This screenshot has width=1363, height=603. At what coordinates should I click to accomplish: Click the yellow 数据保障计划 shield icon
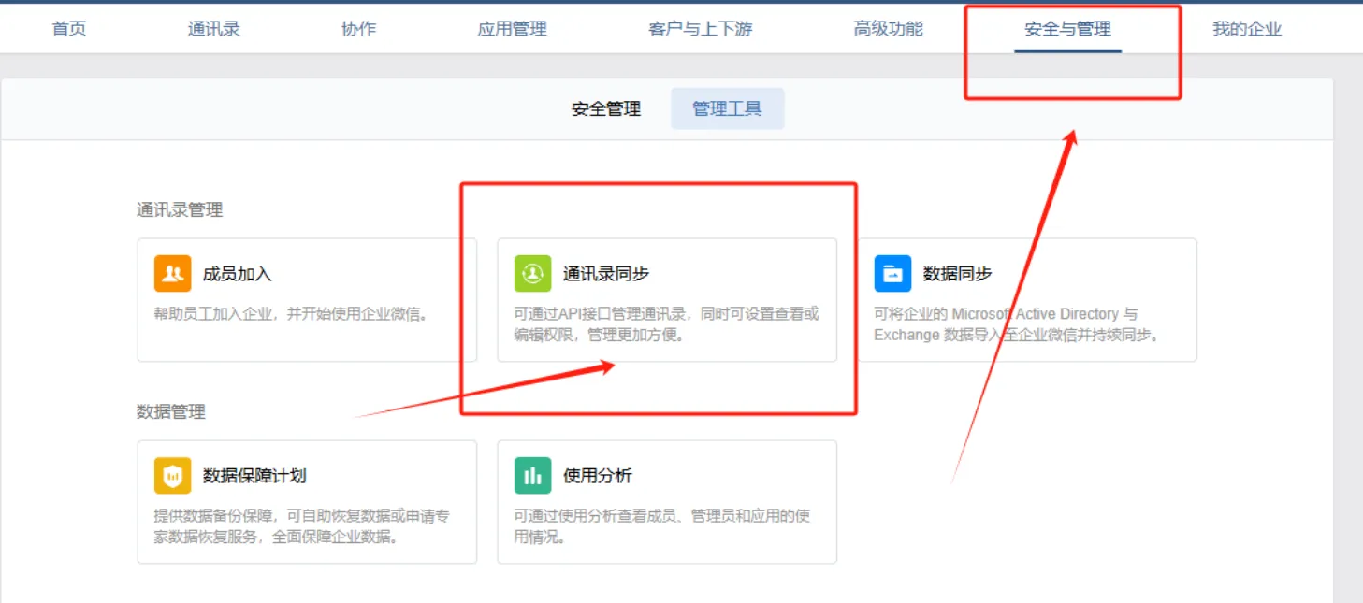click(172, 476)
